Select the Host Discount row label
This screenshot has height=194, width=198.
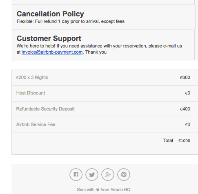point(31,93)
